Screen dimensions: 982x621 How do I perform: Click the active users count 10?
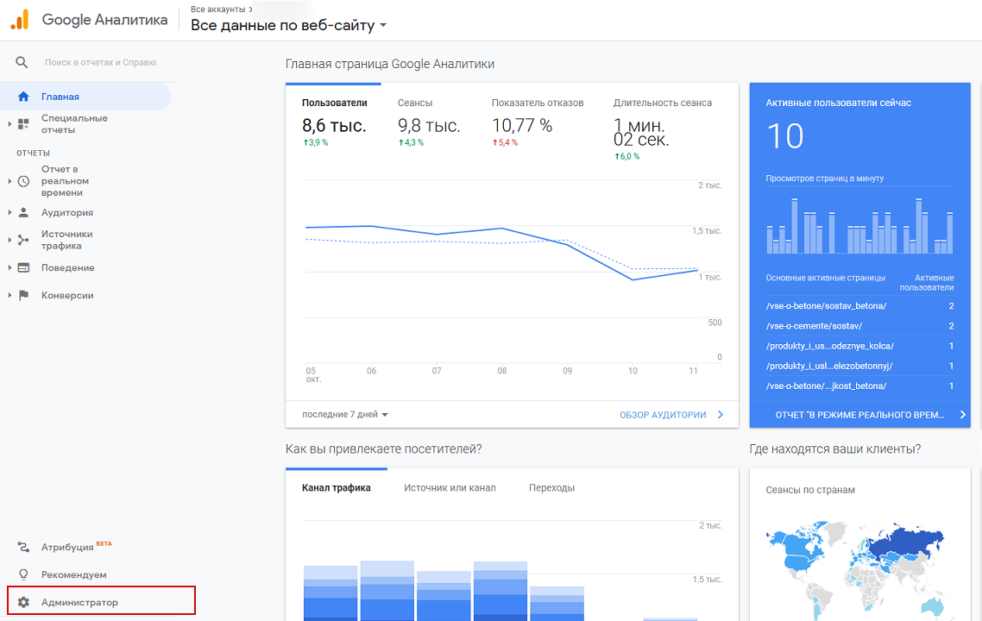[x=784, y=136]
